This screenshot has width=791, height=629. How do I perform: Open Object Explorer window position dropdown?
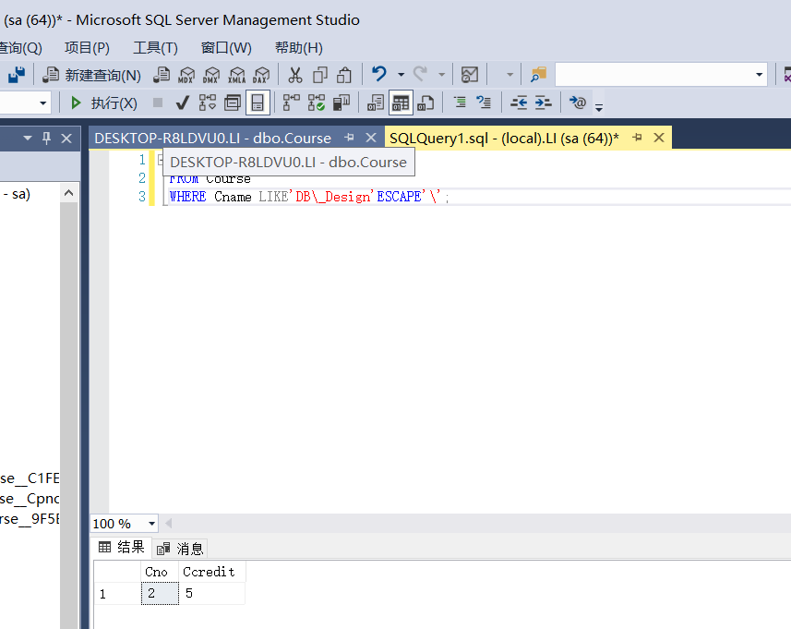click(28, 138)
